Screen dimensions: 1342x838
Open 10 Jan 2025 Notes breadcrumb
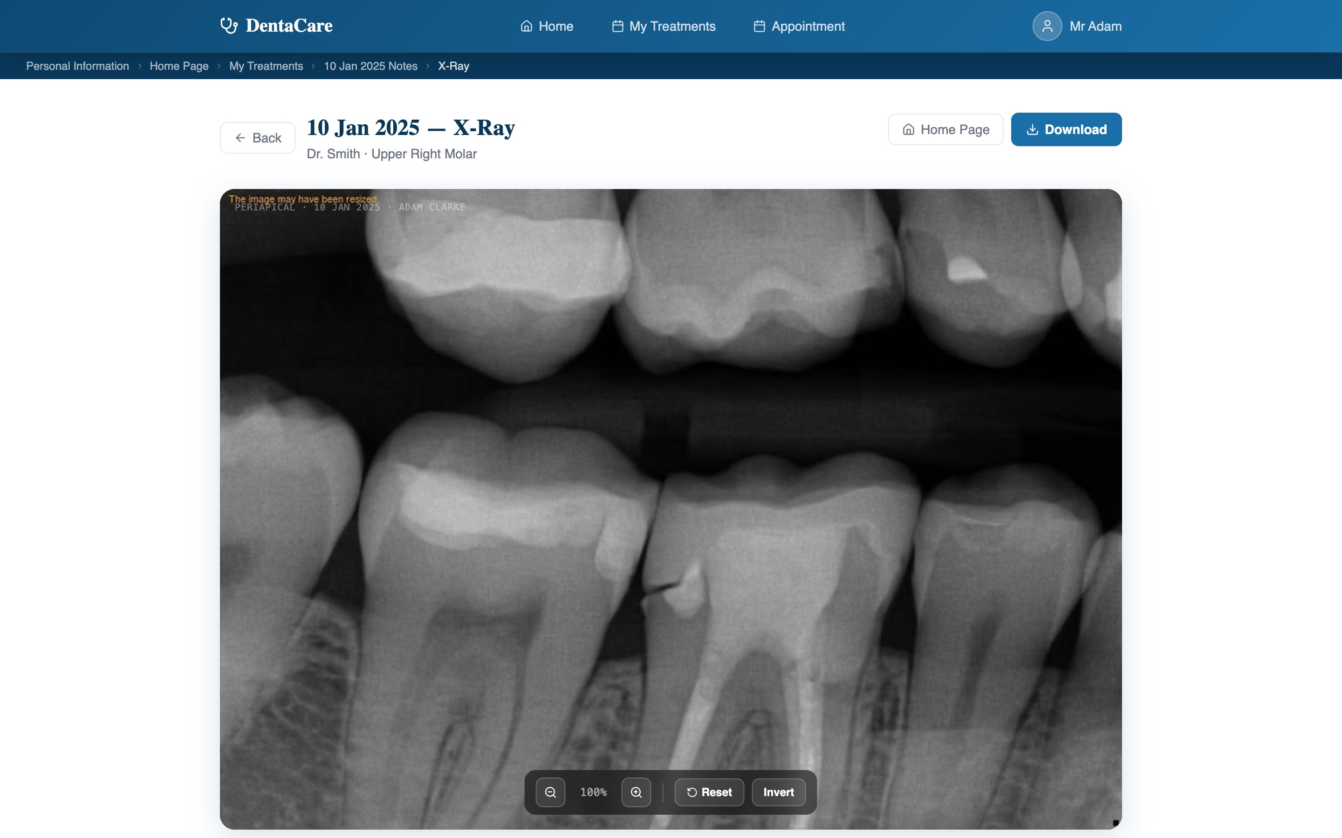tap(370, 66)
